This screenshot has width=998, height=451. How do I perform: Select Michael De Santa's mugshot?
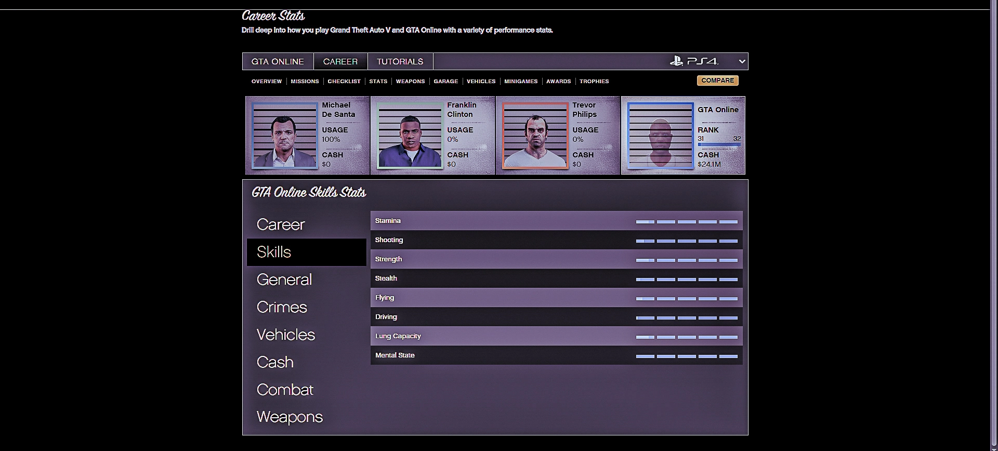click(285, 136)
